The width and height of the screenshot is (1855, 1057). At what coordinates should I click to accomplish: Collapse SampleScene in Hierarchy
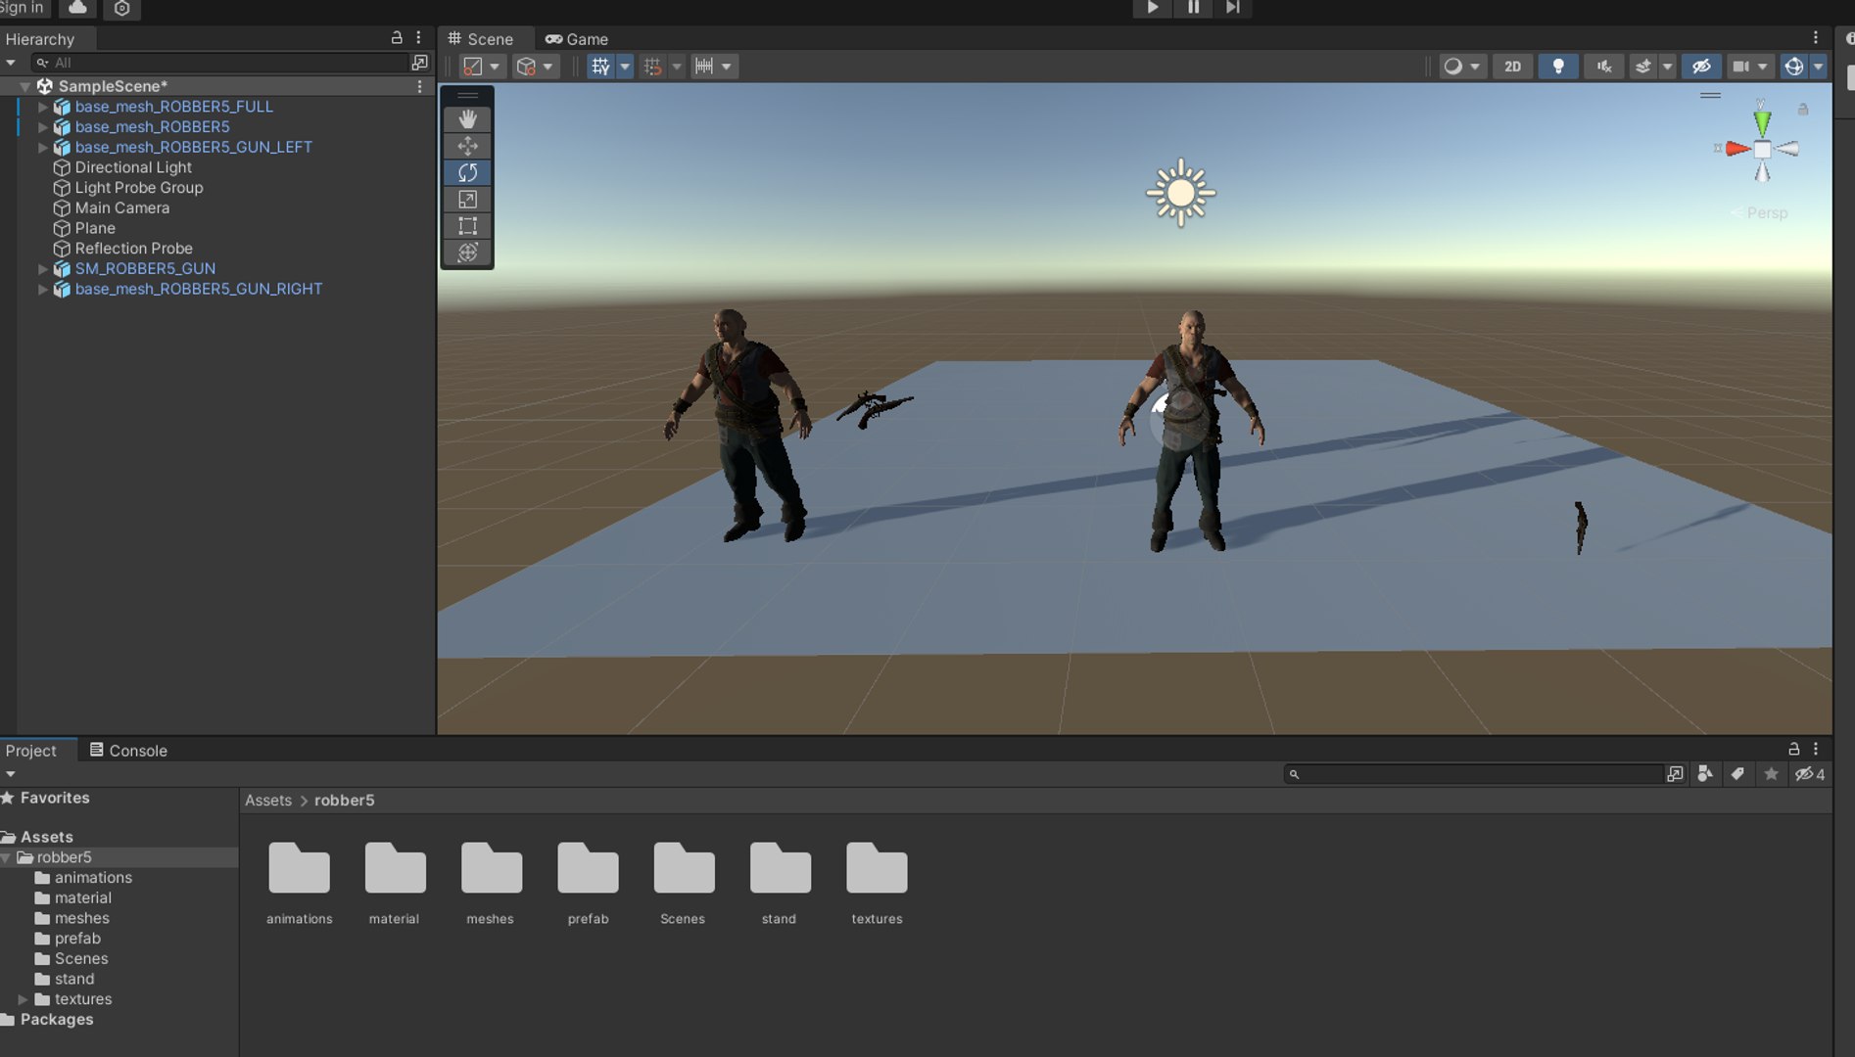point(24,86)
